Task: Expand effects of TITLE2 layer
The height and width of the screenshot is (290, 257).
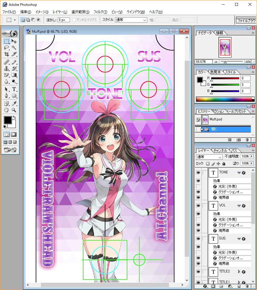Action: [x=239, y=272]
